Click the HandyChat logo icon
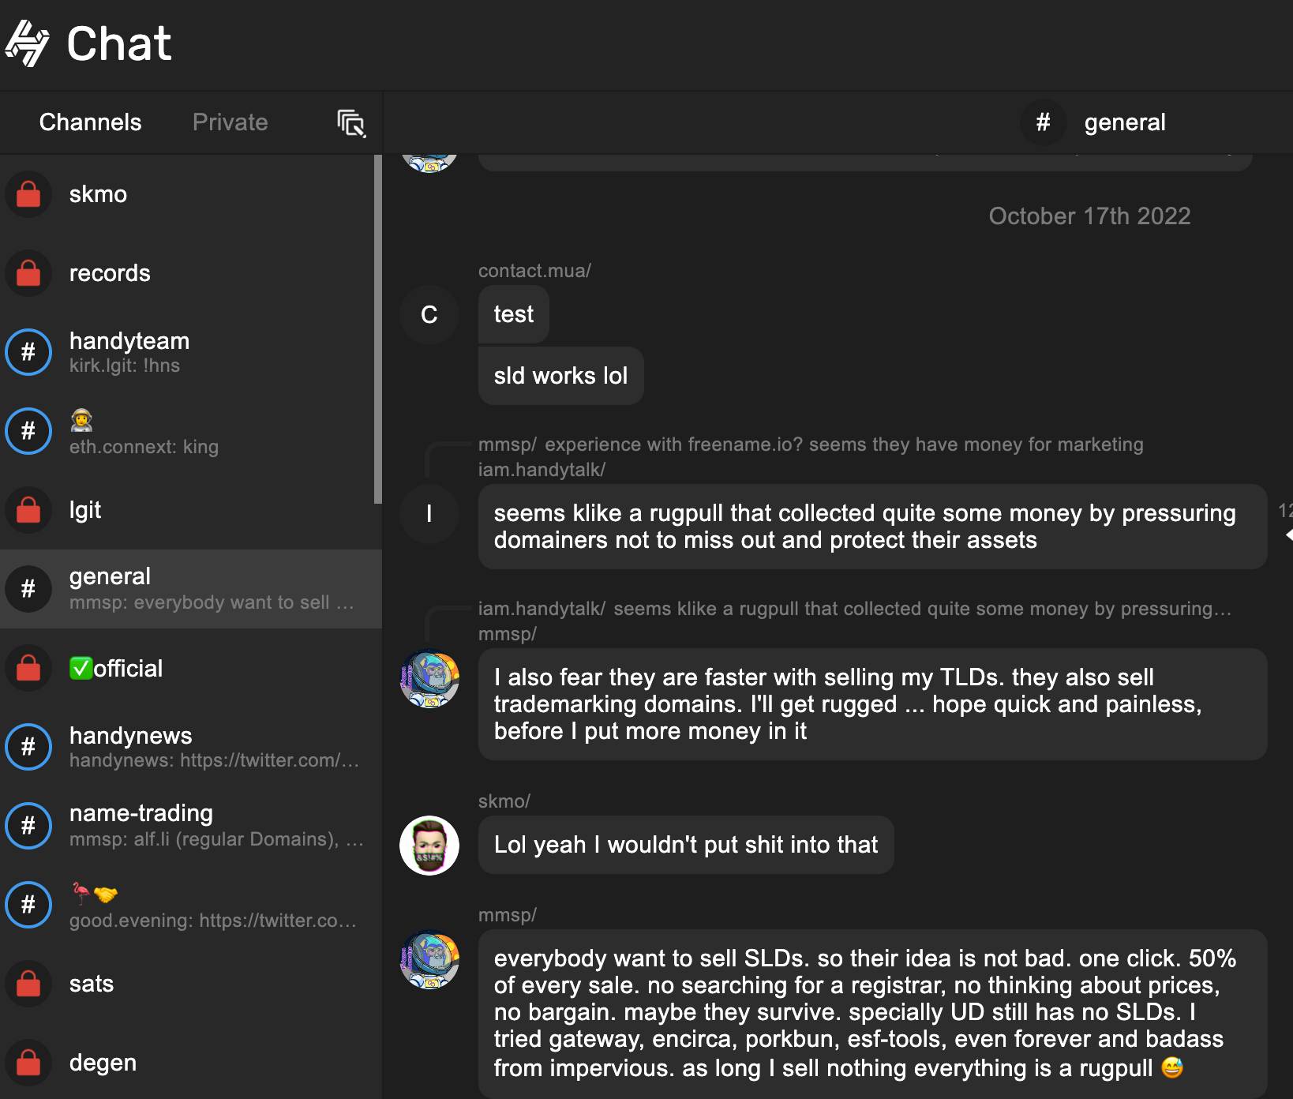Screen dimensions: 1293x1099 click(28, 43)
